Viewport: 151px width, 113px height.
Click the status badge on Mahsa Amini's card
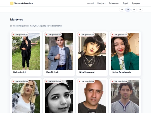point(20,34)
